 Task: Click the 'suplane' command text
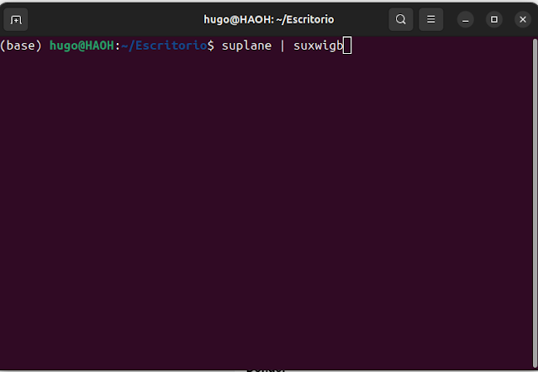click(x=246, y=46)
